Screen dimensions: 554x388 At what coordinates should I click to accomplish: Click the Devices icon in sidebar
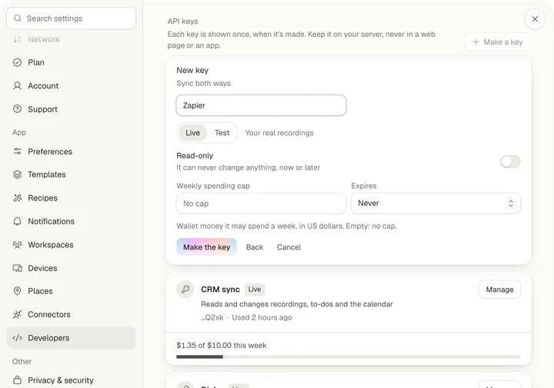pyautogui.click(x=17, y=268)
